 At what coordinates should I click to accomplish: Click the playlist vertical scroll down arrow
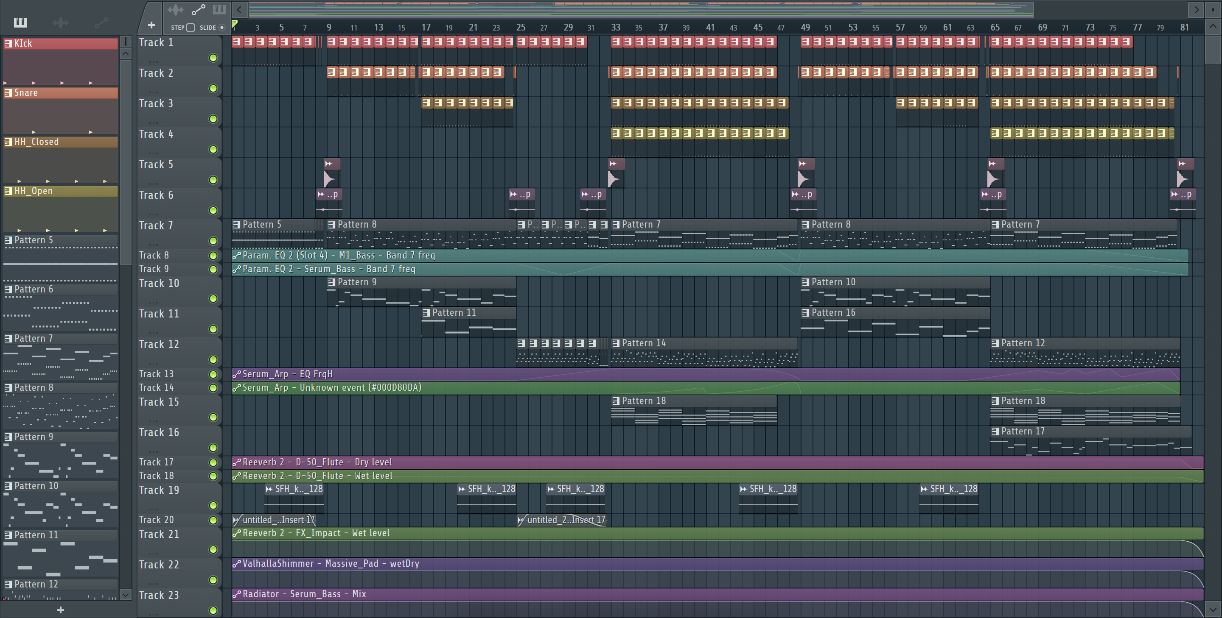(x=1213, y=609)
